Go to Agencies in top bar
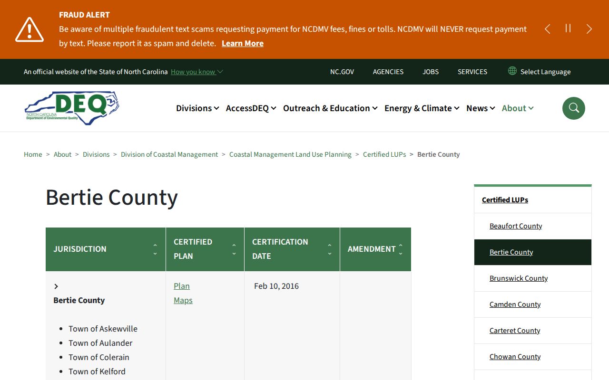Image resolution: width=609 pixels, height=380 pixels. pyautogui.click(x=388, y=72)
